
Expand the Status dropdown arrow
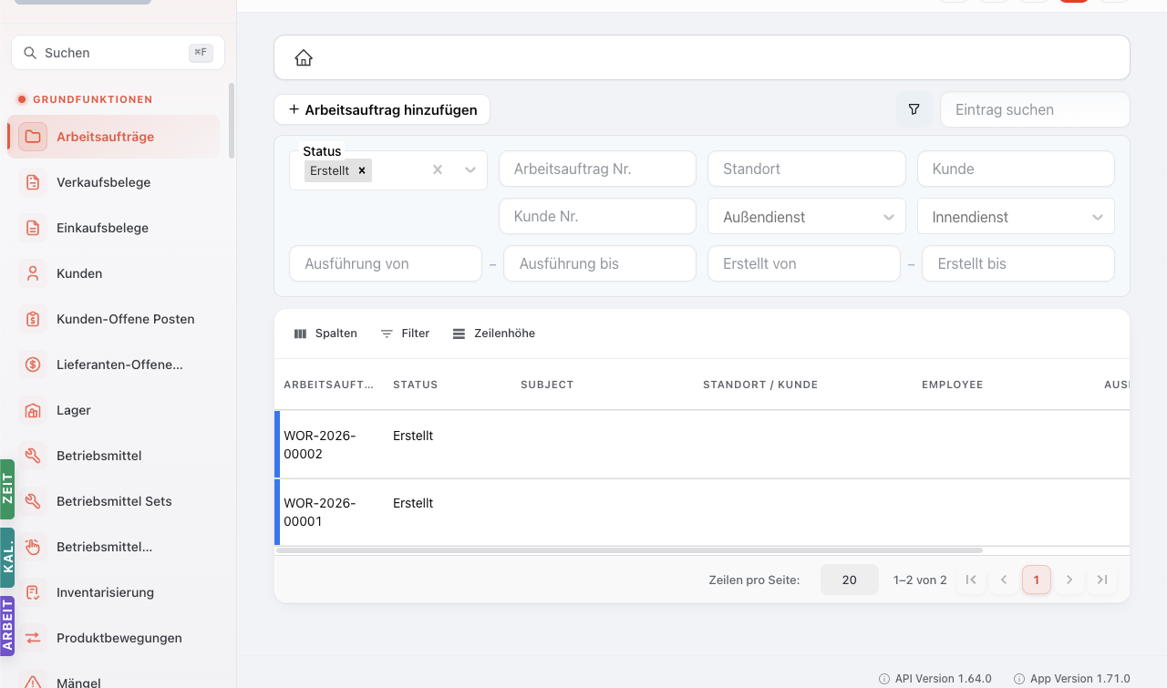pos(470,169)
